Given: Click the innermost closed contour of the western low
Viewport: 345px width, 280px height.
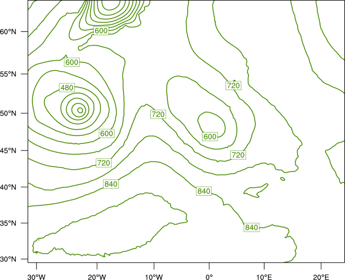Looking at the screenshot, I should (x=80, y=110).
